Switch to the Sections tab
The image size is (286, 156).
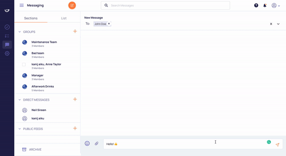tap(31, 18)
